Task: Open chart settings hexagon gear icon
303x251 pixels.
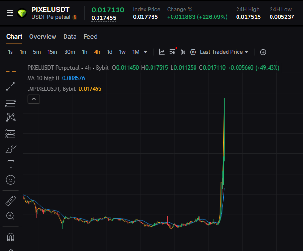Action: click(x=193, y=52)
